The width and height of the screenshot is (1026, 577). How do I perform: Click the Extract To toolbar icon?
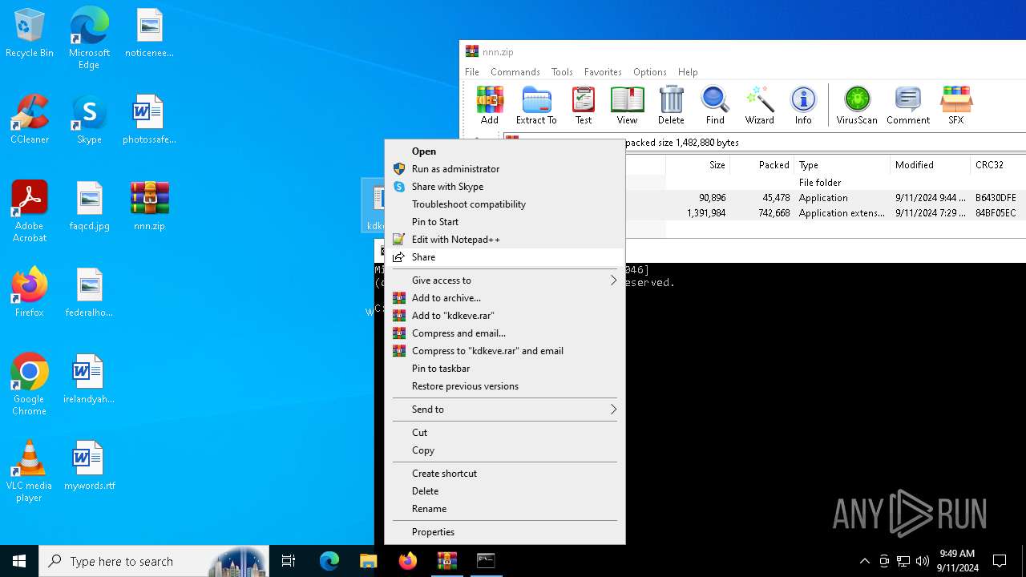(x=536, y=105)
